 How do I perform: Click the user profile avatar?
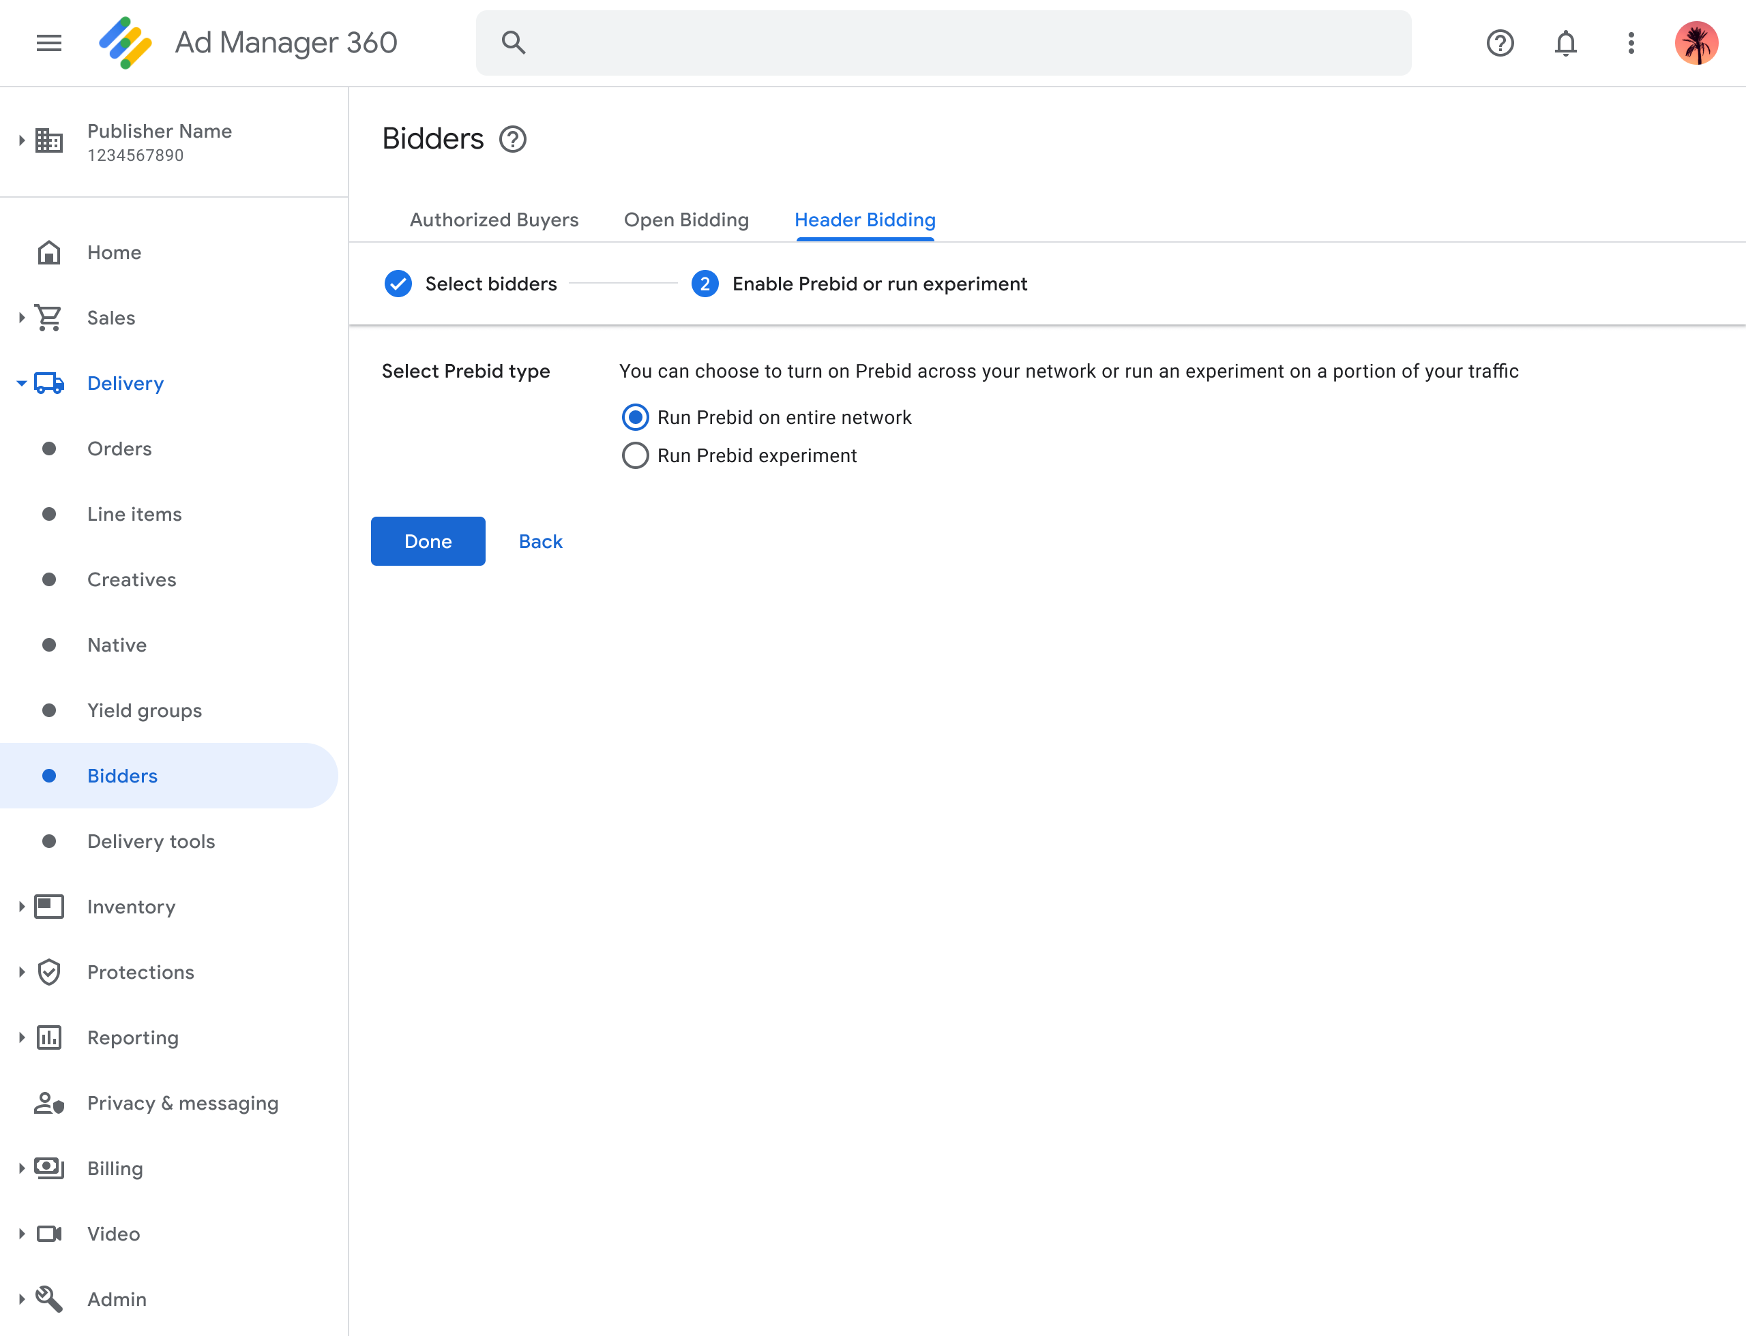click(x=1696, y=43)
